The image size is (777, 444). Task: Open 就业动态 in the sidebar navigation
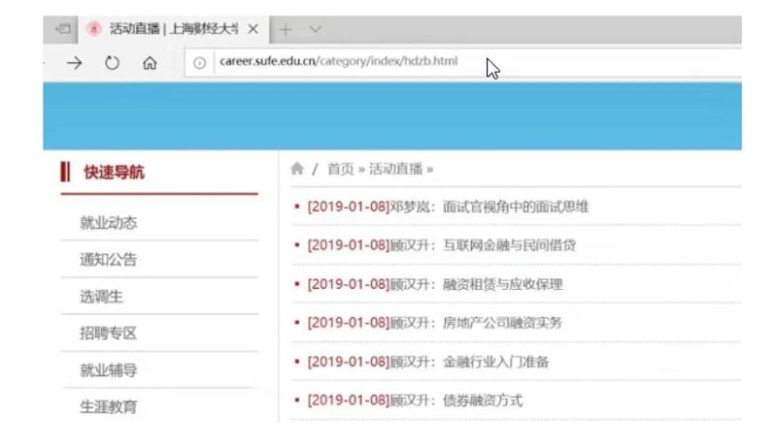(x=108, y=223)
